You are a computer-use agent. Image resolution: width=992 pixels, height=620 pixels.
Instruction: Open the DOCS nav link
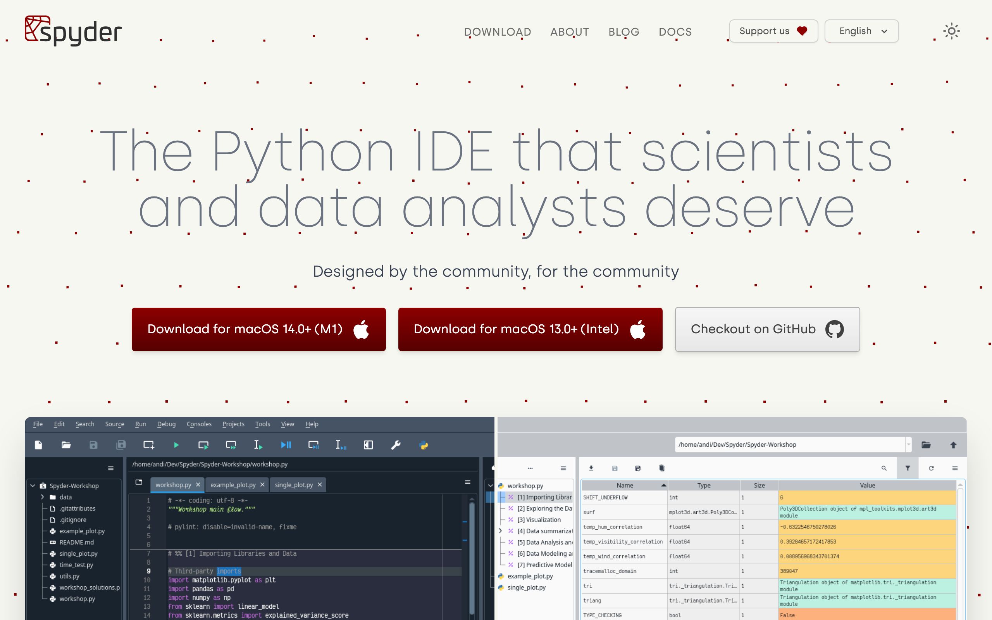675,32
